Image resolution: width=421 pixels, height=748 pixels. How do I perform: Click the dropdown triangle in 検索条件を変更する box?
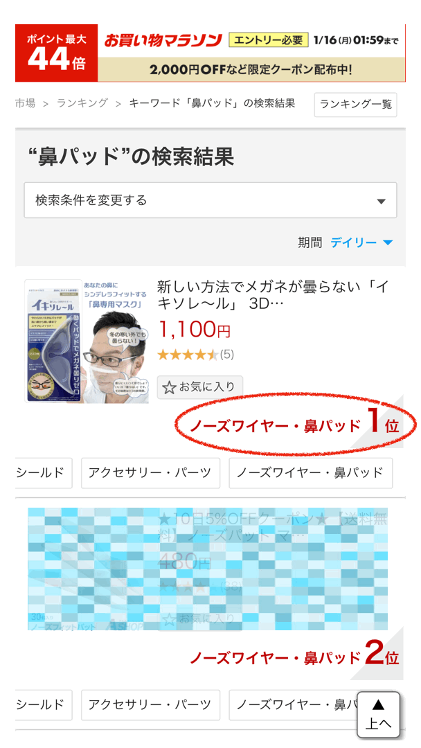coord(380,202)
